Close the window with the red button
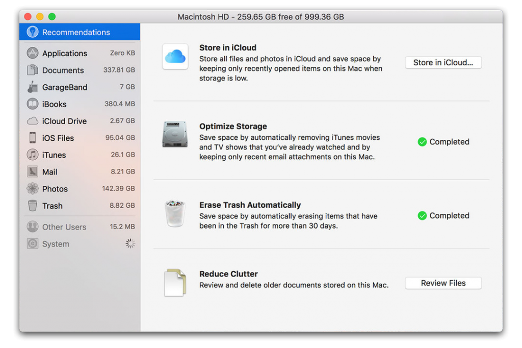The height and width of the screenshot is (348, 522). click(28, 16)
